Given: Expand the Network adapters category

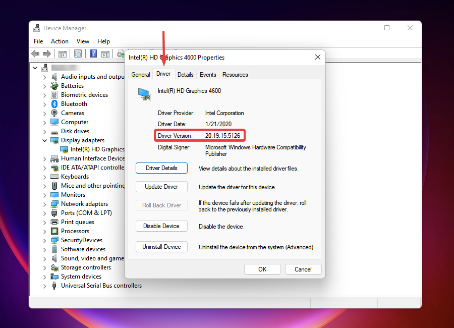Looking at the screenshot, I should coord(44,204).
